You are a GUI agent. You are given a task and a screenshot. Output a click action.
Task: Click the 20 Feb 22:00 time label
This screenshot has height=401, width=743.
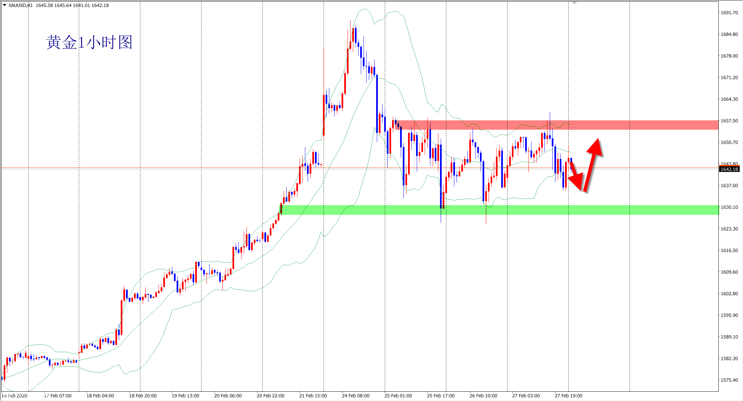click(270, 396)
